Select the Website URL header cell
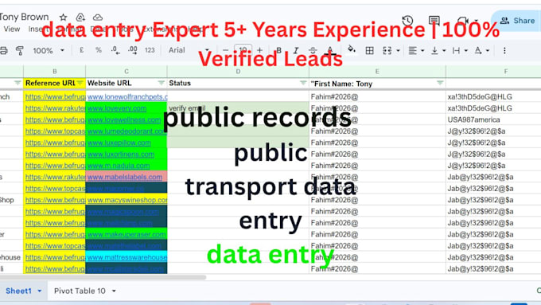The width and height of the screenshot is (541, 305). click(126, 84)
